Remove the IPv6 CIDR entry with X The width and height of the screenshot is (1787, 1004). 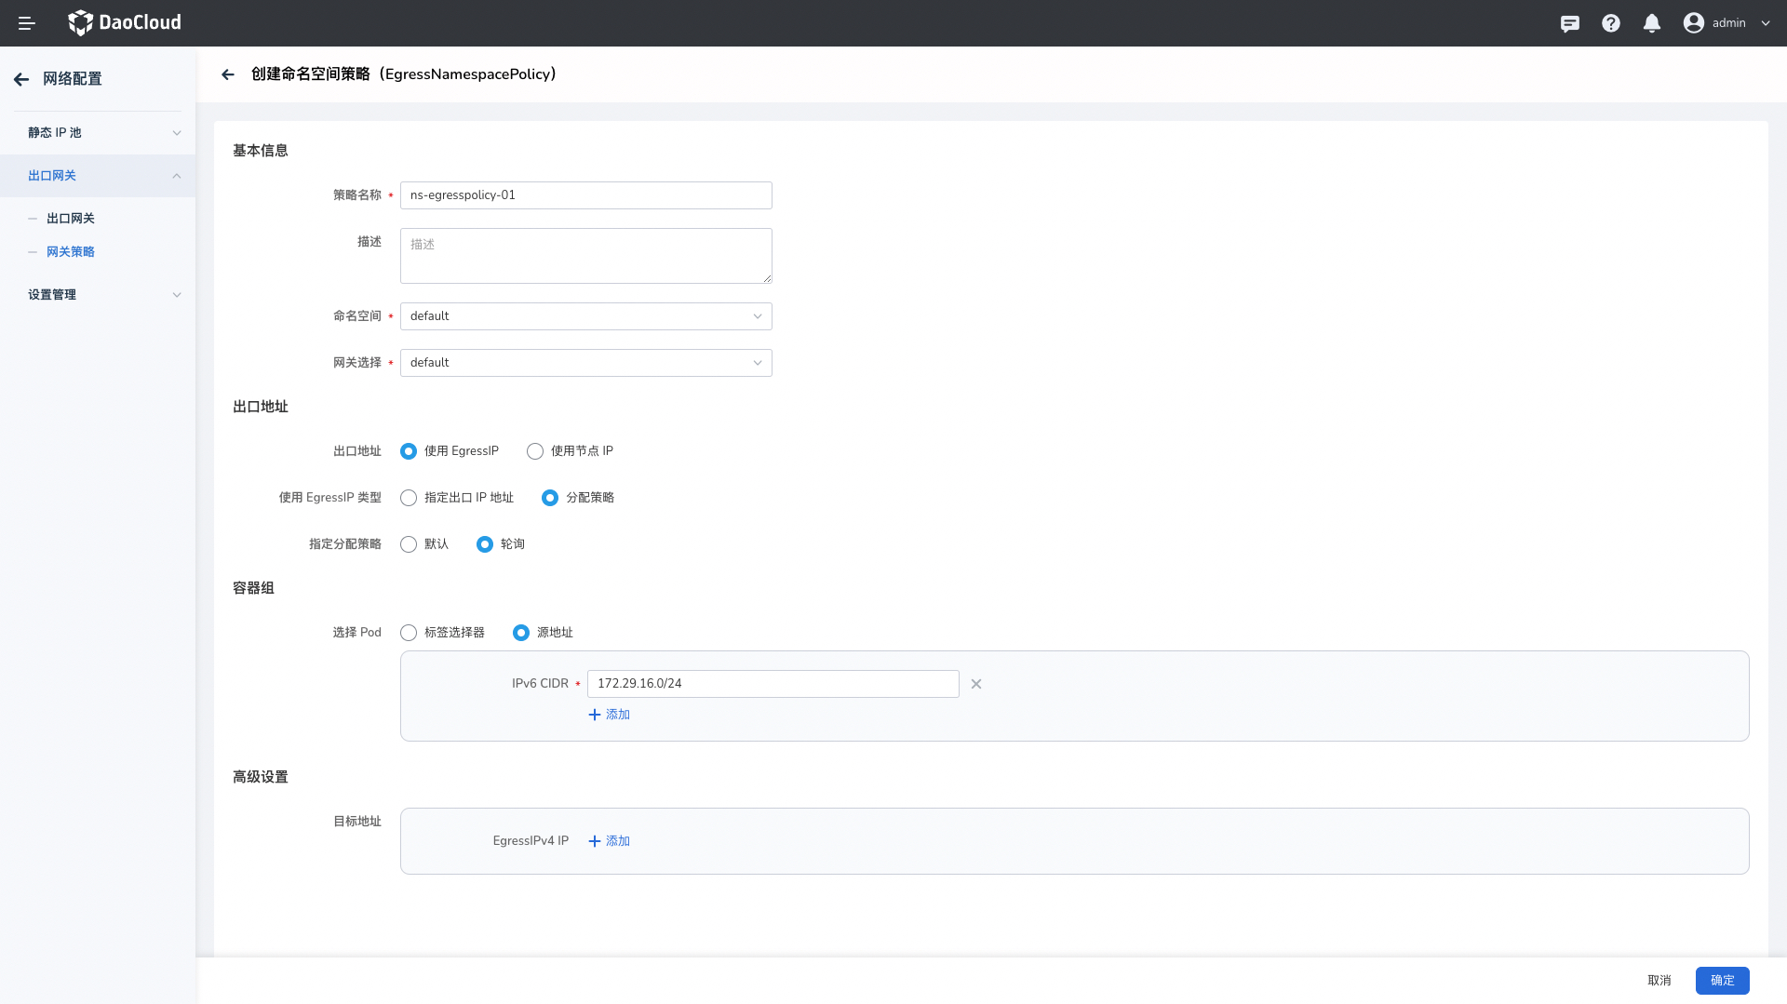pos(975,684)
